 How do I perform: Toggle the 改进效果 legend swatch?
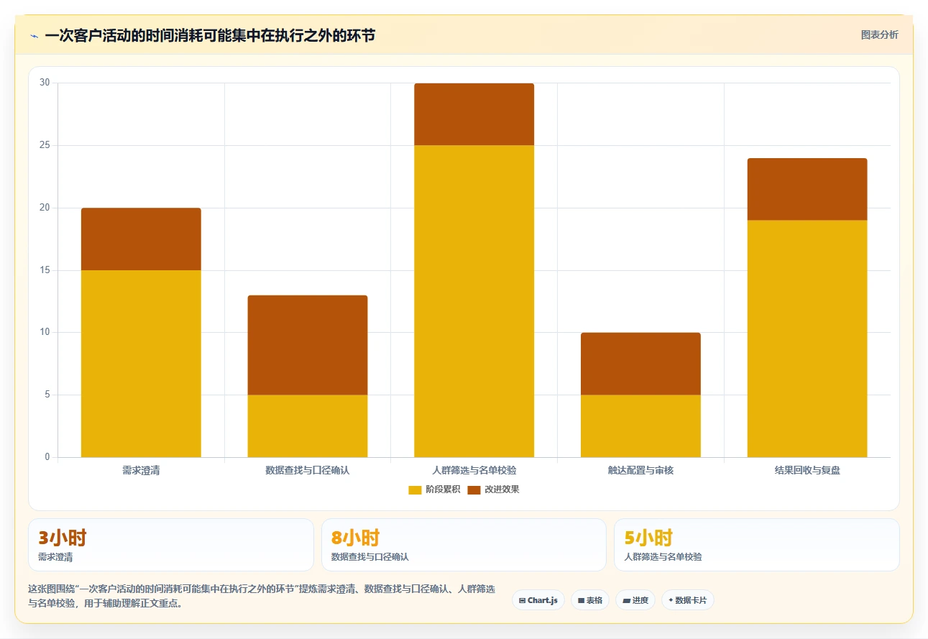click(x=474, y=489)
